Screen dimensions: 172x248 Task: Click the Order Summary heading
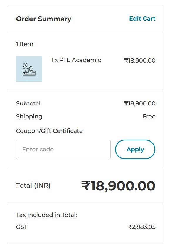[x=43, y=19]
